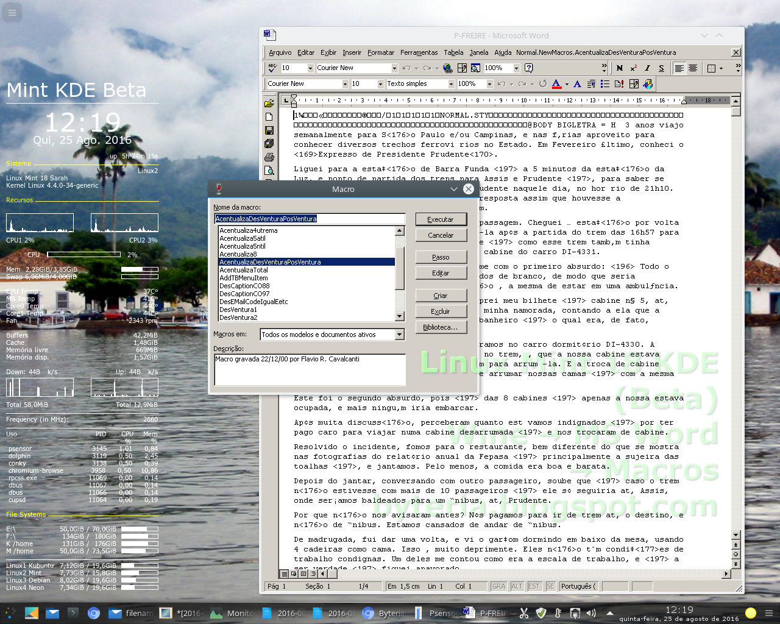The height and width of the screenshot is (624, 780).
Task: Toggle Bold (N) formatting
Action: coord(620,68)
